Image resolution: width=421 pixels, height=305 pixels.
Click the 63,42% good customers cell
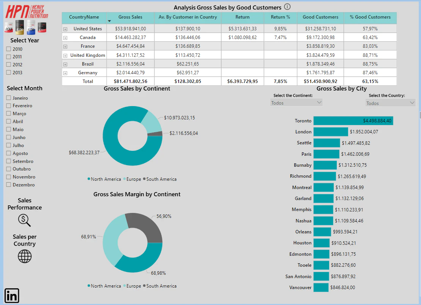tap(370, 37)
